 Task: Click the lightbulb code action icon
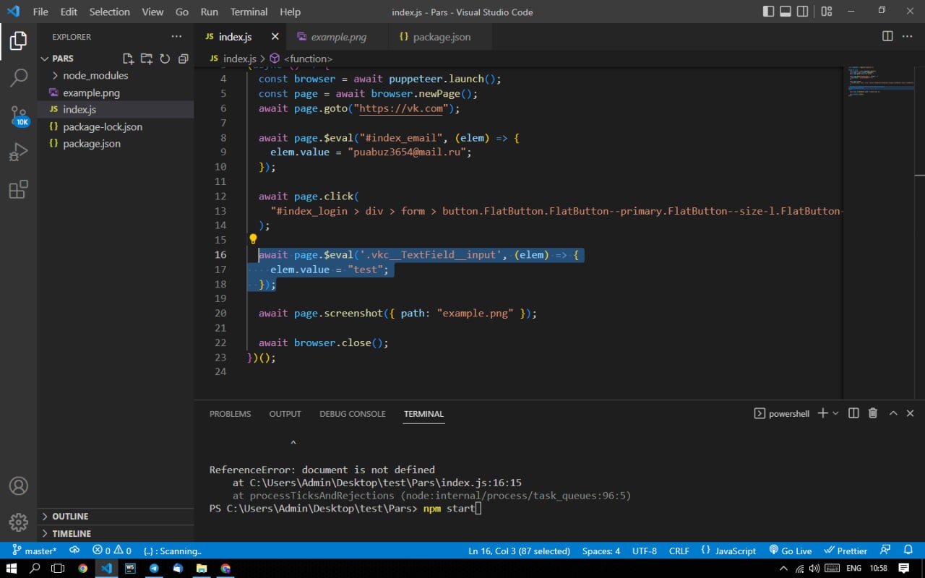(x=254, y=239)
